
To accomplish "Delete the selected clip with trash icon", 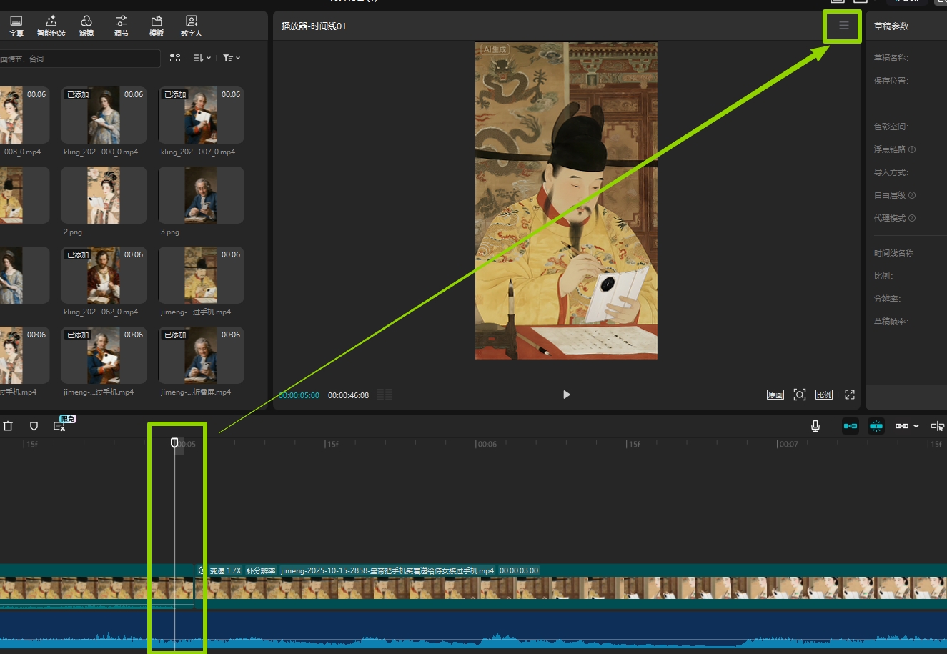I will [x=9, y=426].
